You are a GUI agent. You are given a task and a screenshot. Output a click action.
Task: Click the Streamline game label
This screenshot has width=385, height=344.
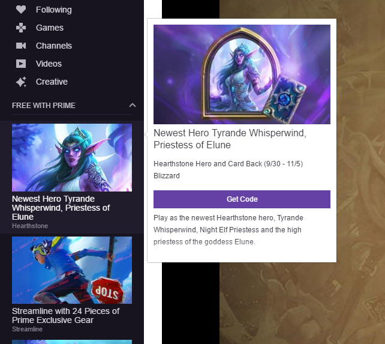27,329
